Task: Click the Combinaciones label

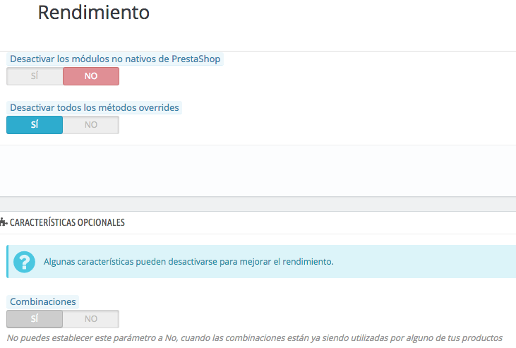Action: 43,301
